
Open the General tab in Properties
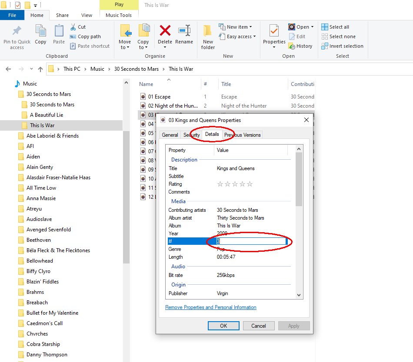(170, 135)
